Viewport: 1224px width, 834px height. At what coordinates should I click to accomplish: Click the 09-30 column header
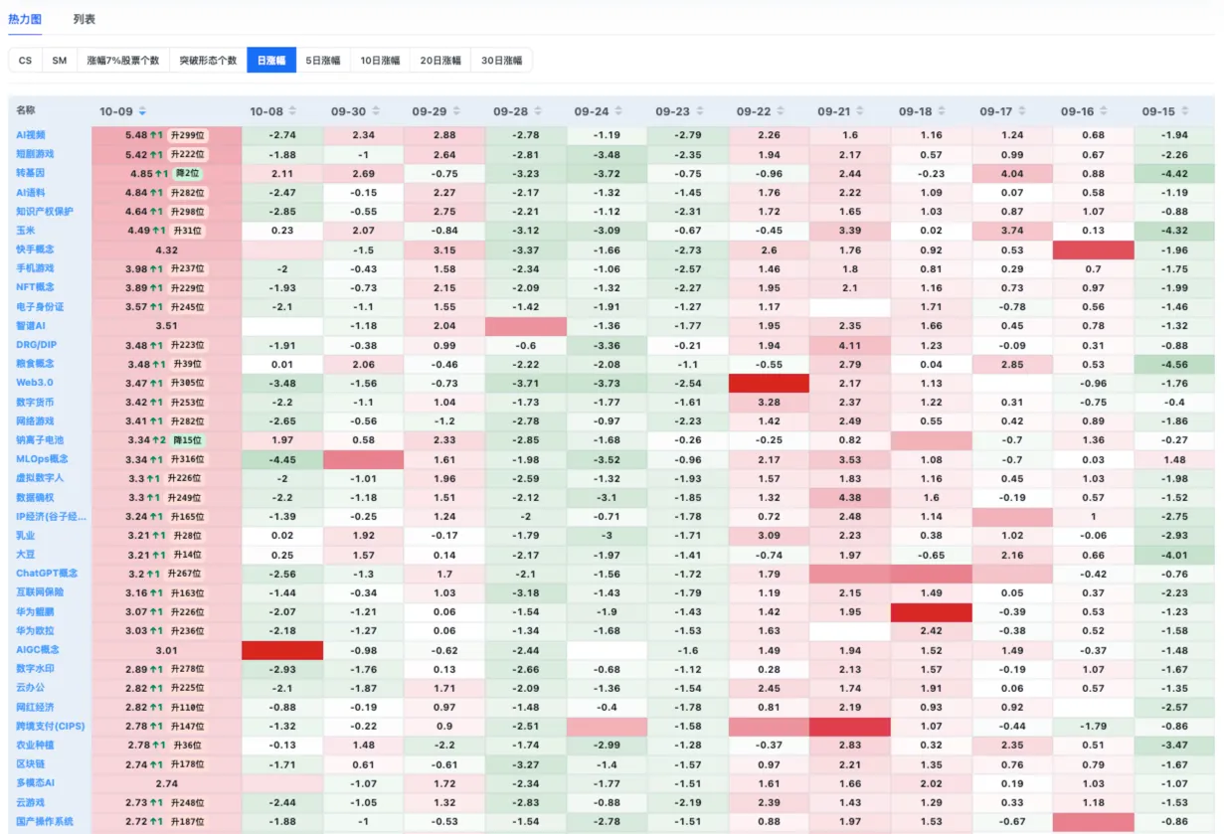click(x=347, y=111)
